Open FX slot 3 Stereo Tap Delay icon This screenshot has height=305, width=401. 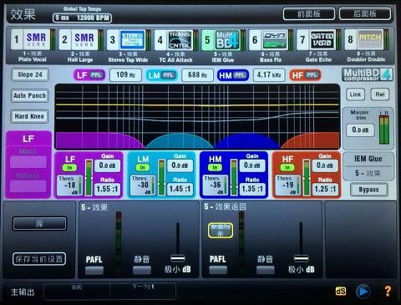point(132,40)
